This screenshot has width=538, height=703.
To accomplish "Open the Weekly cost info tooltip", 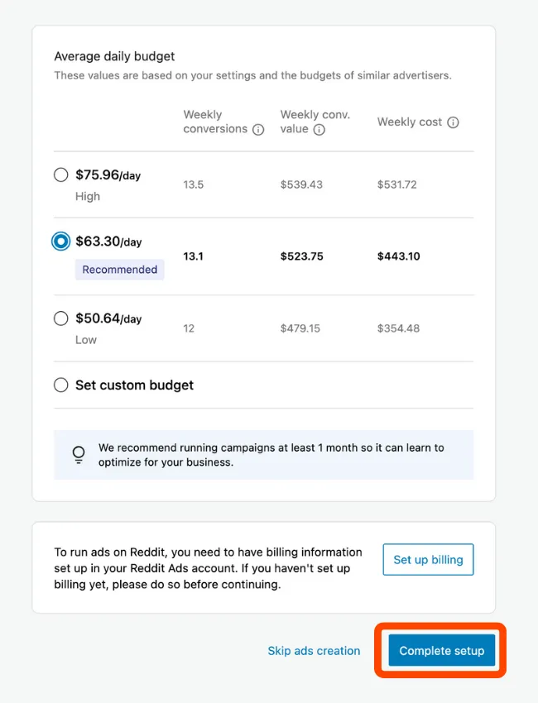I will point(453,122).
